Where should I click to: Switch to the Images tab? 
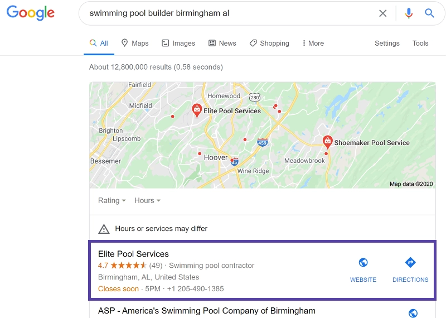178,44
